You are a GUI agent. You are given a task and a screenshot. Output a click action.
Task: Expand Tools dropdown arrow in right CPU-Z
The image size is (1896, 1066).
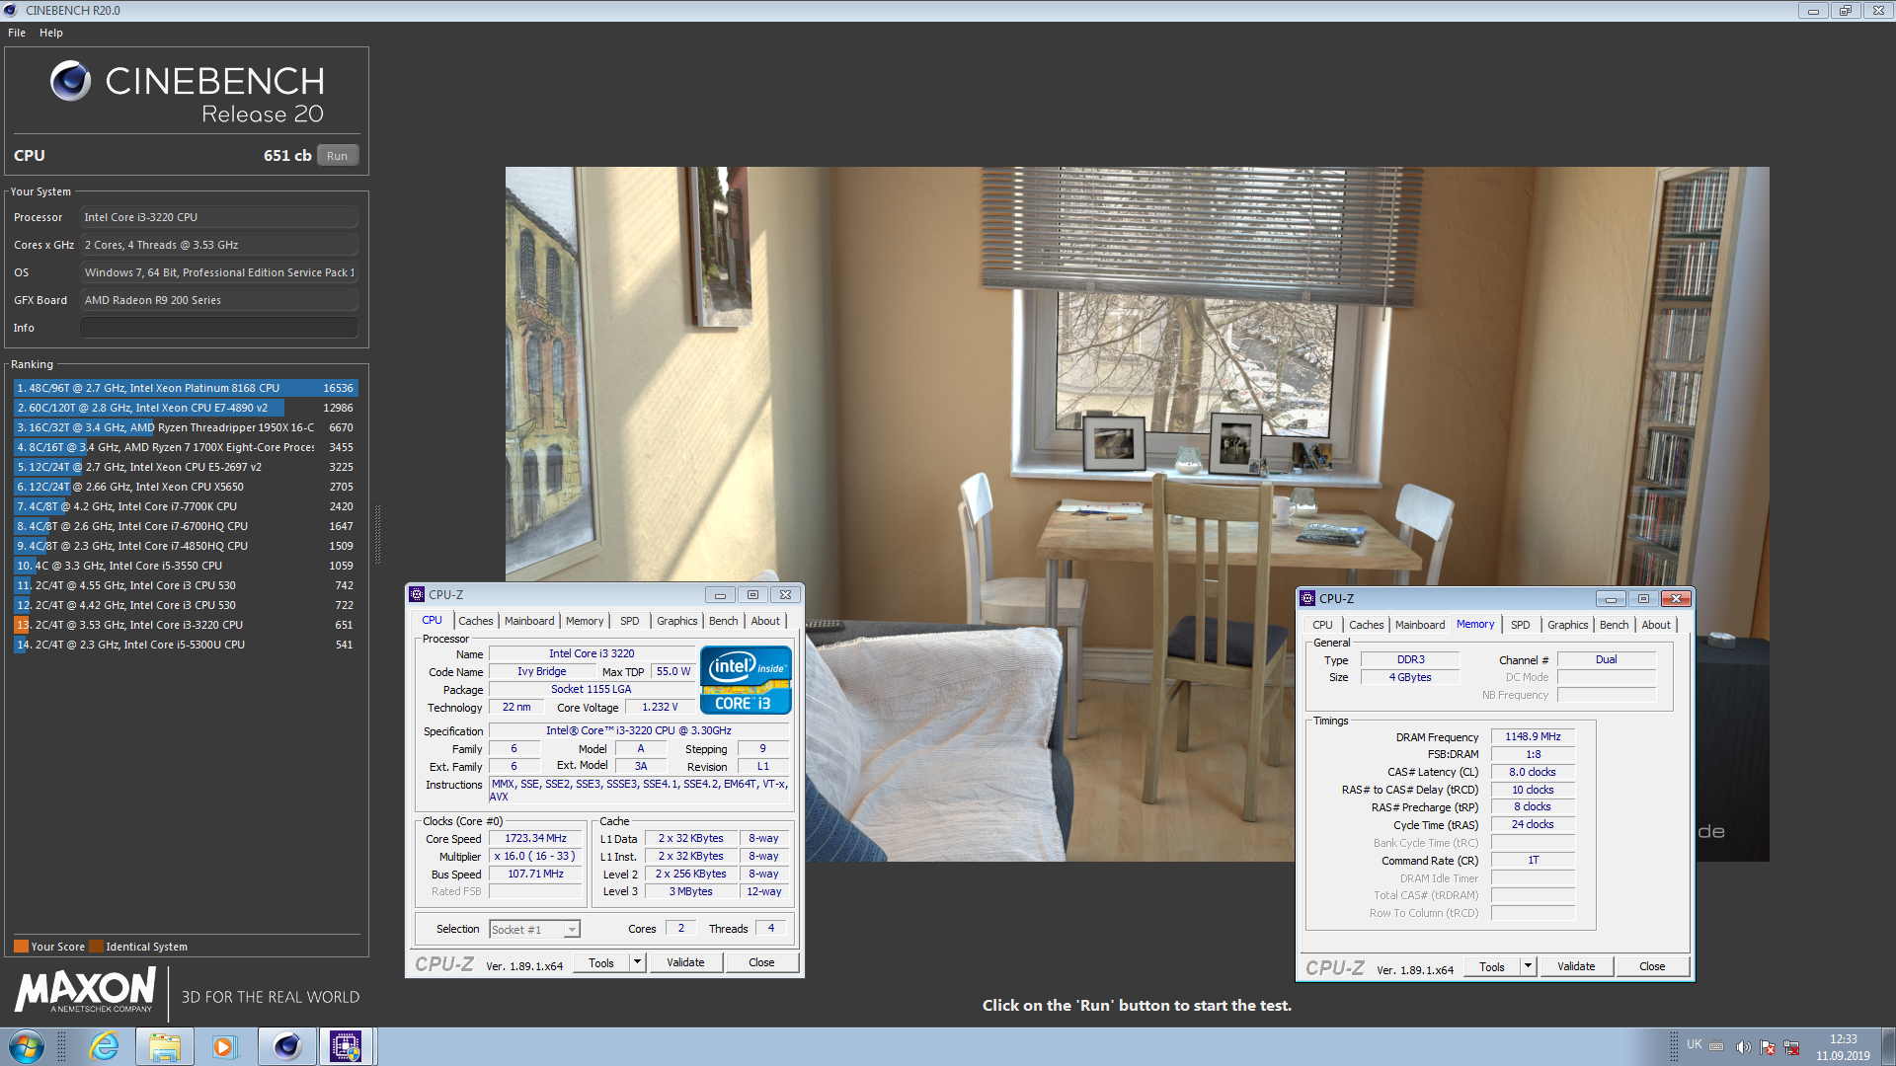coord(1528,967)
